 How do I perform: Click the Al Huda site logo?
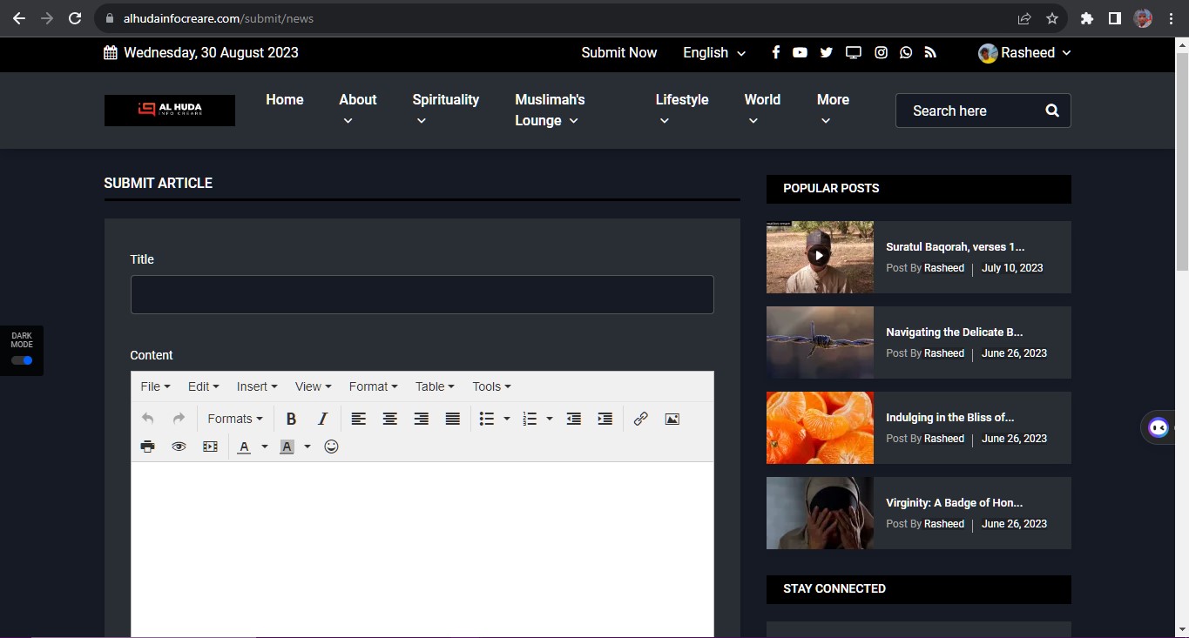170,110
